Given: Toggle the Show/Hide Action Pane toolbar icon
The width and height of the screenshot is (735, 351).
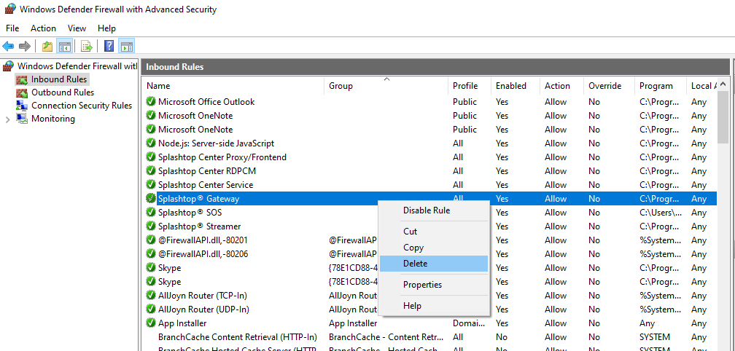Looking at the screenshot, I should pyautogui.click(x=127, y=47).
